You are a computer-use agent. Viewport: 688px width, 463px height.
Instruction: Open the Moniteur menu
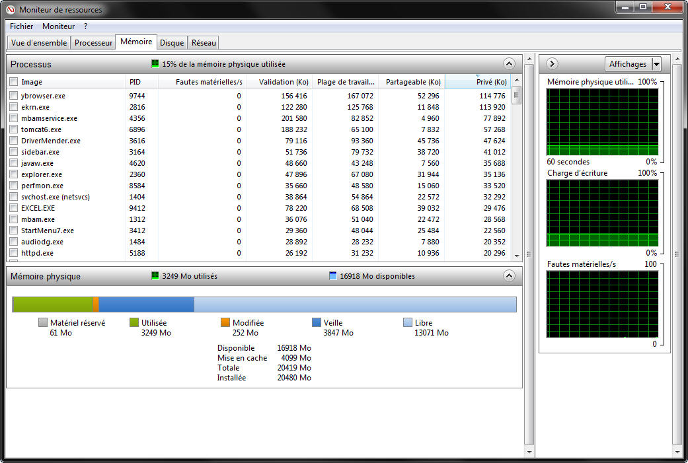(58, 26)
